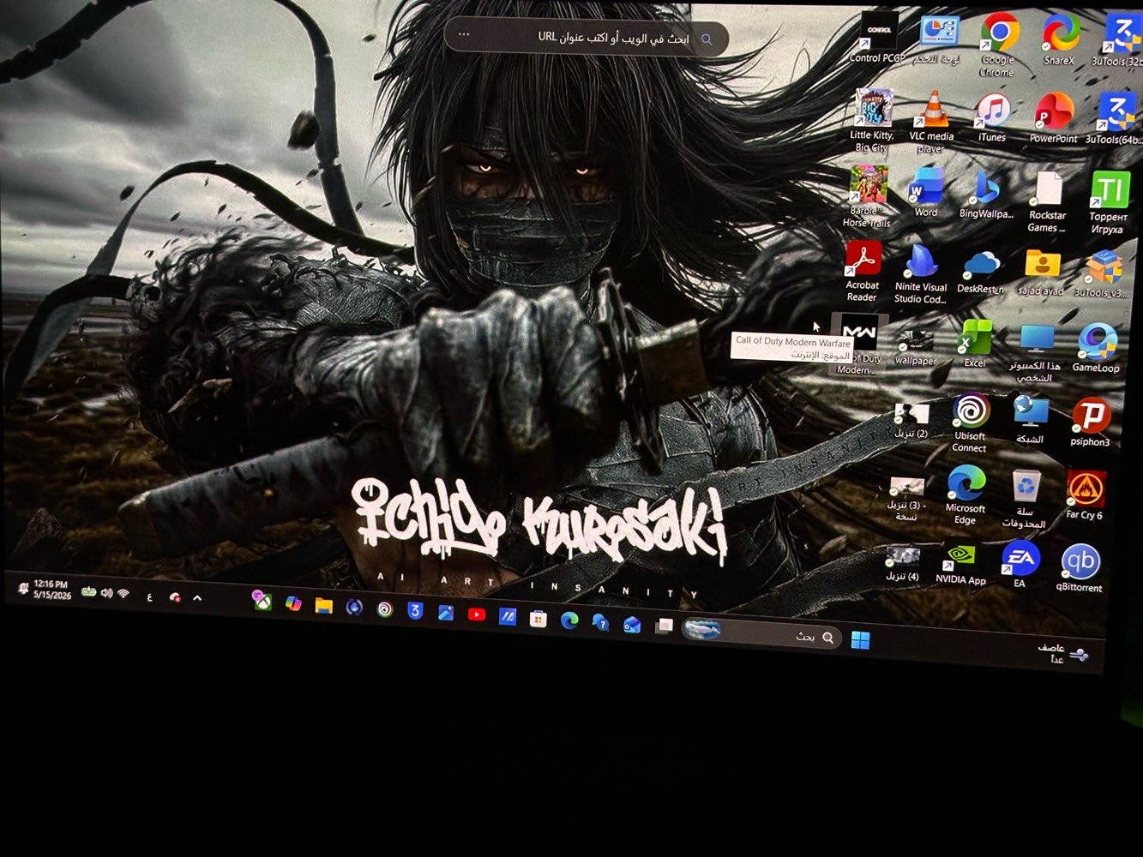This screenshot has width=1143, height=857.
Task: Open the three-dots menu in the search widget
Action: [464, 34]
